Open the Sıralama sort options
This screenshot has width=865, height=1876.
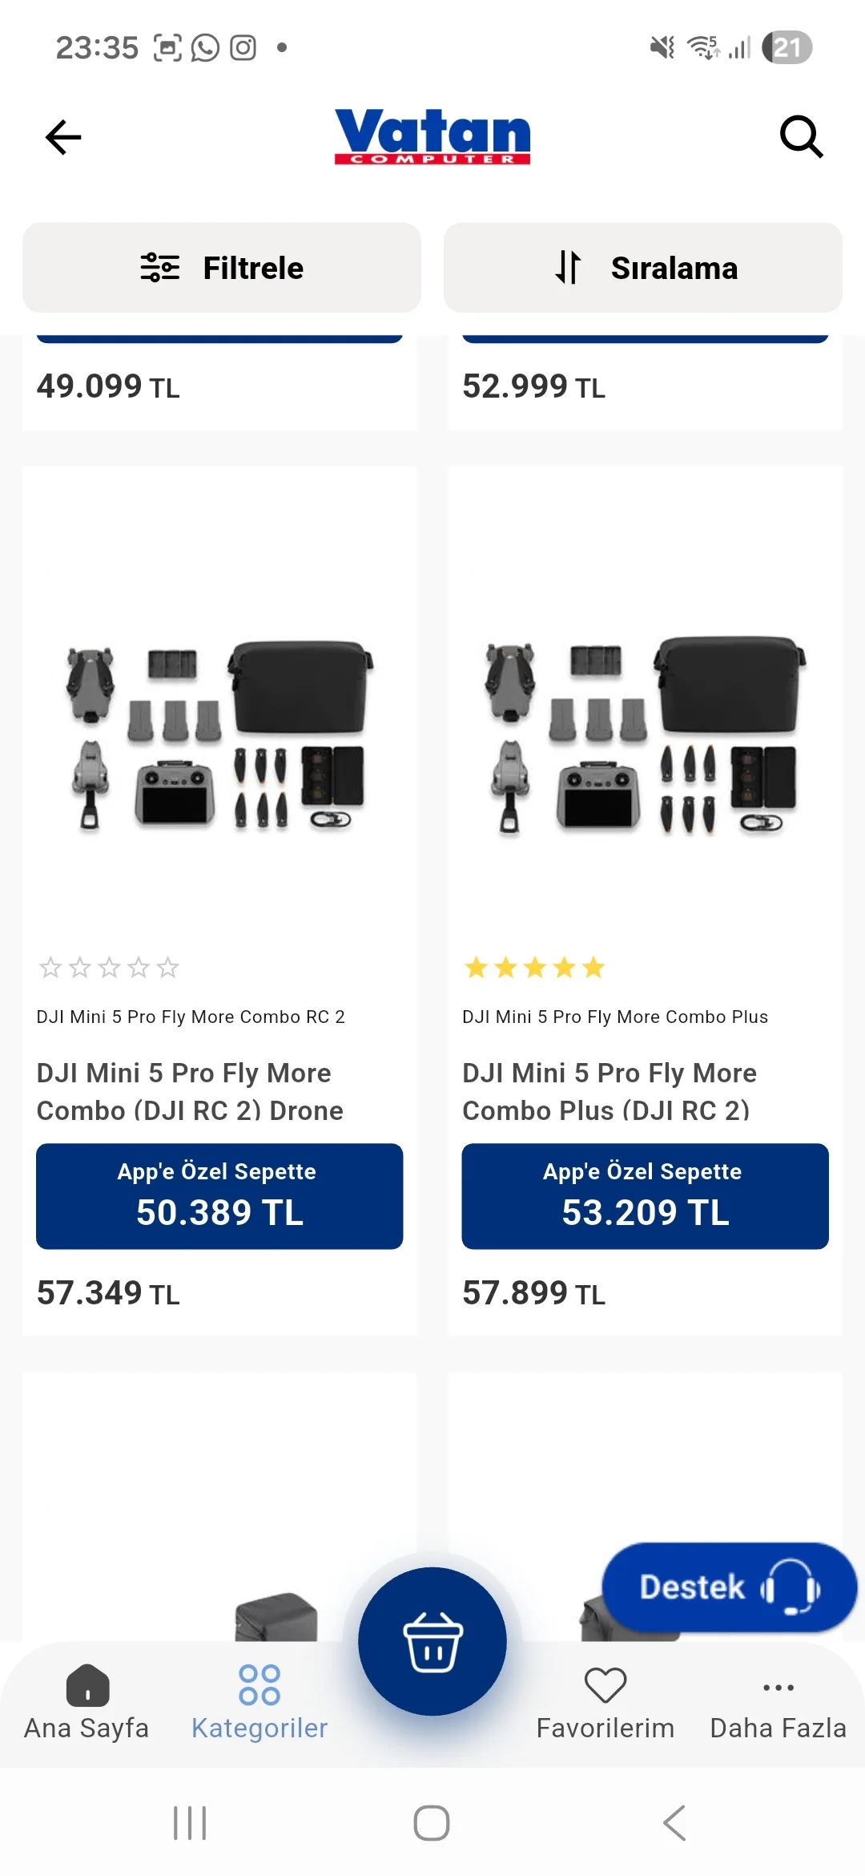point(643,268)
